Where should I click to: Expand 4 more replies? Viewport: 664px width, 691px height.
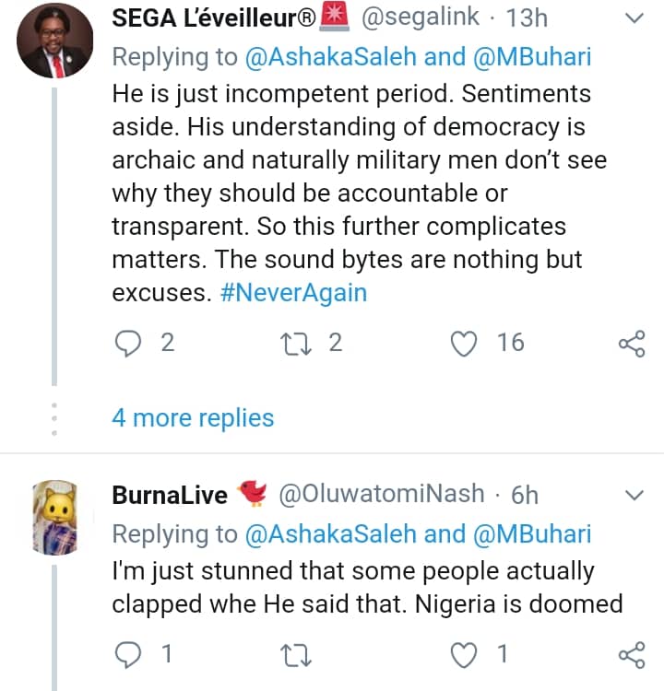tap(193, 417)
